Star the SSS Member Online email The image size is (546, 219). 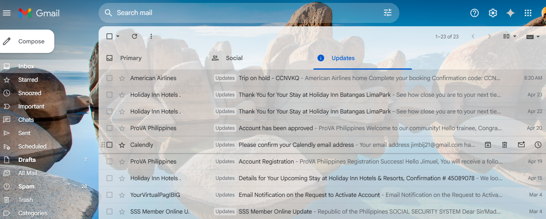tap(122, 211)
